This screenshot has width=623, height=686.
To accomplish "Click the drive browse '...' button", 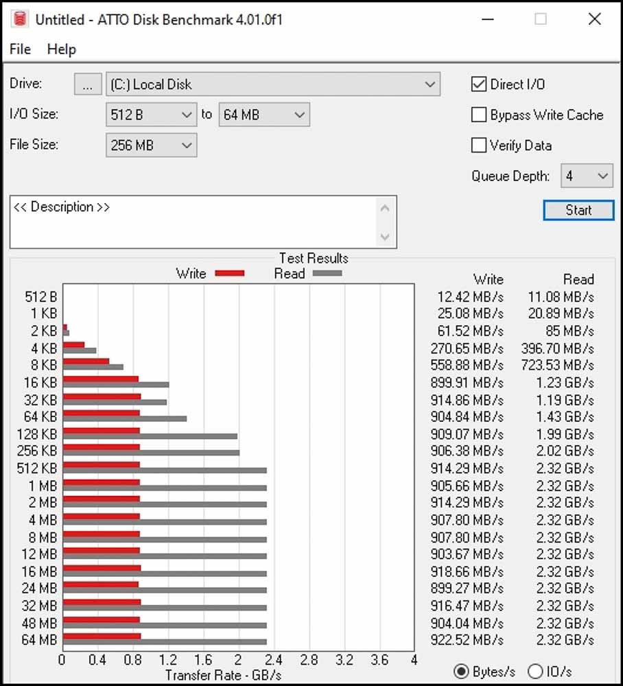I will pyautogui.click(x=88, y=84).
